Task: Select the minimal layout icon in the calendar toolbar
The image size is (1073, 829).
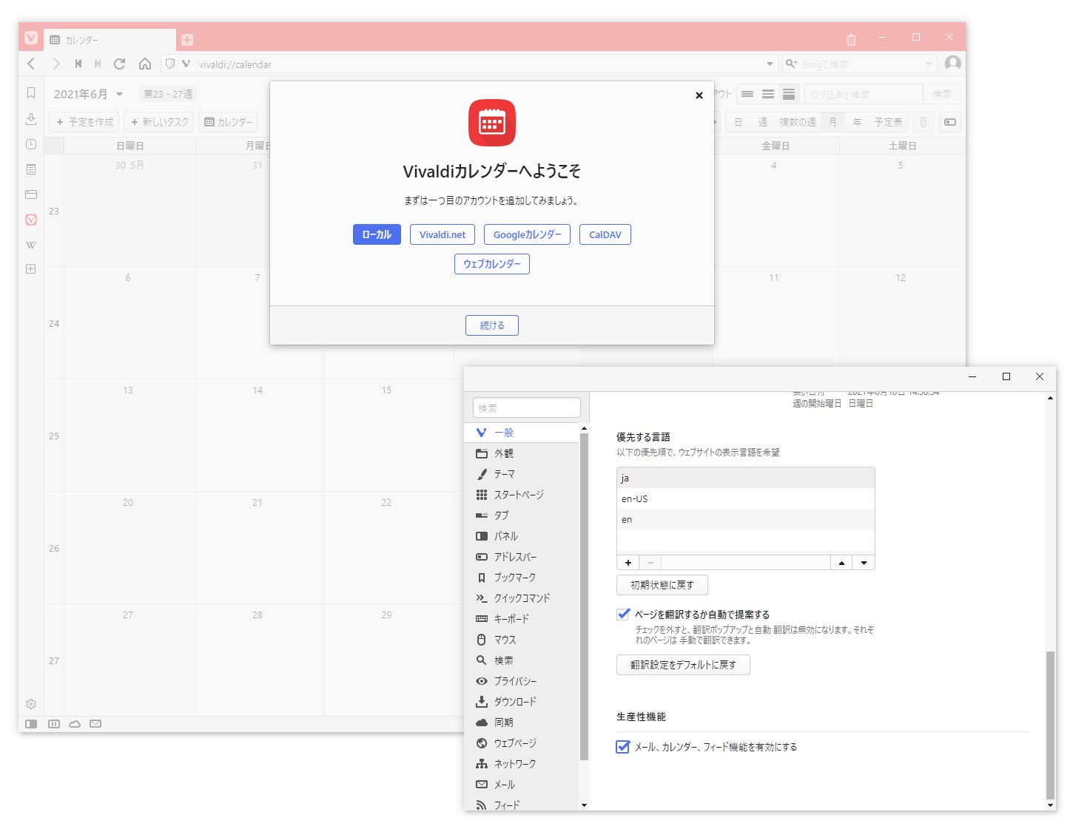Action: pos(747,94)
